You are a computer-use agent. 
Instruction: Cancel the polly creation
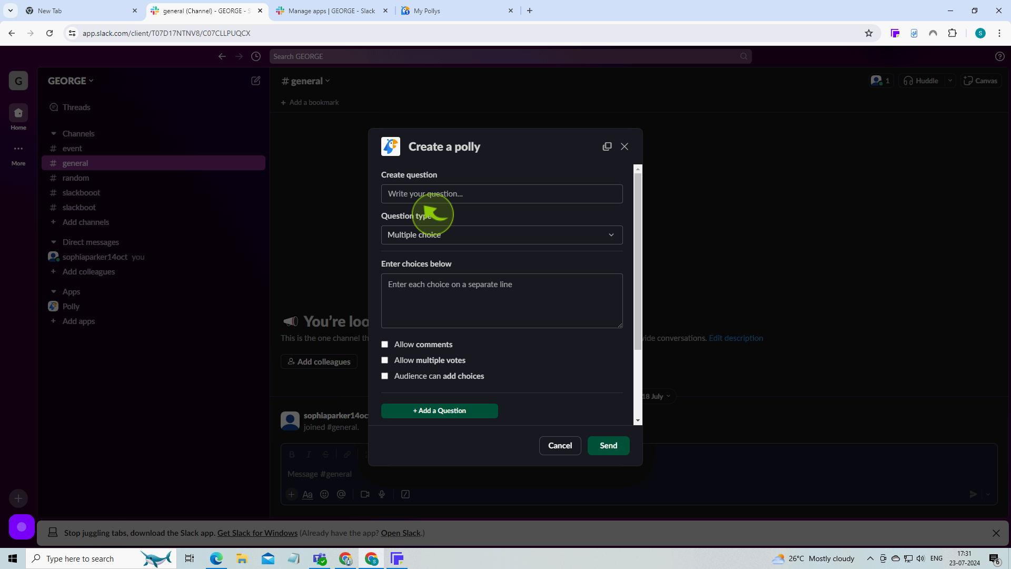(560, 446)
